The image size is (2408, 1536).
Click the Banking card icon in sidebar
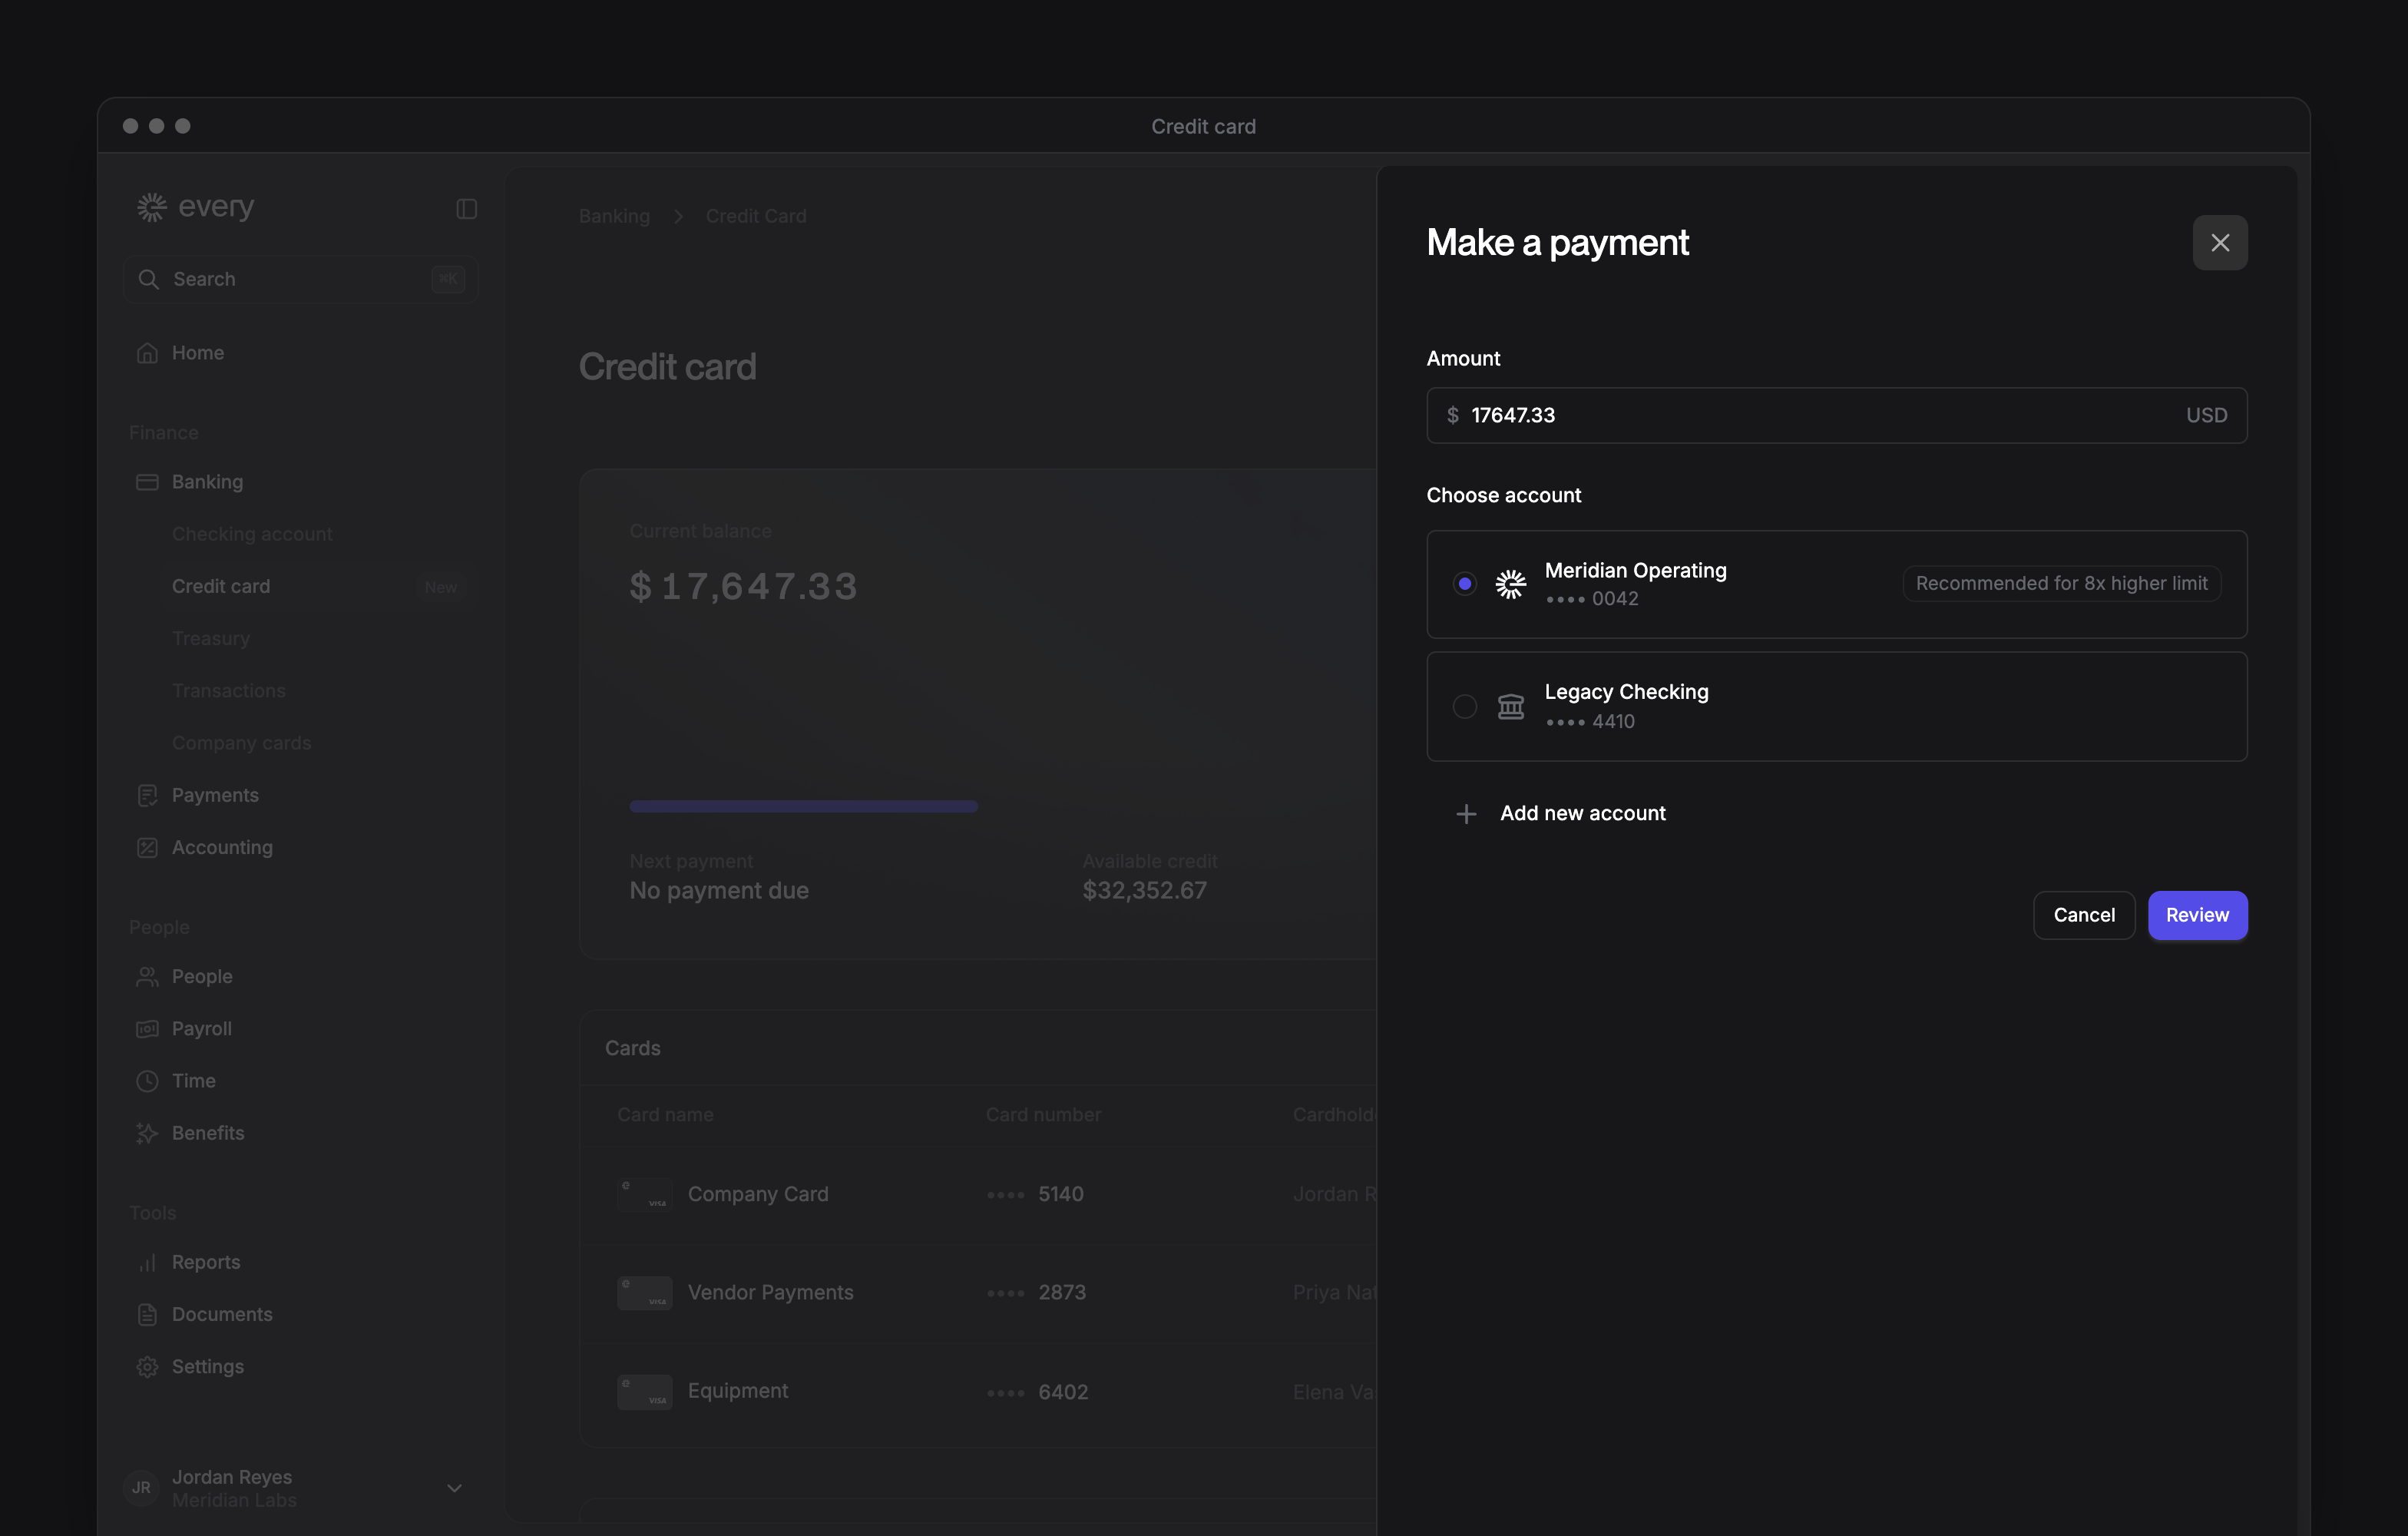point(147,482)
